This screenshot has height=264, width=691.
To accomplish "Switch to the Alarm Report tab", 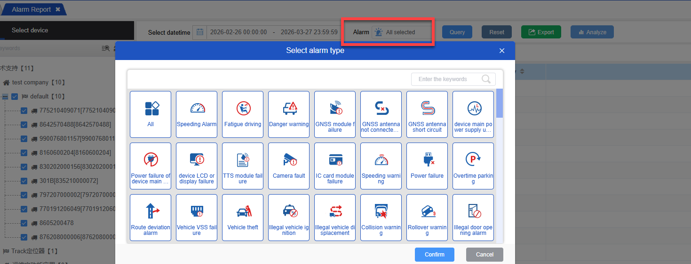I will click(31, 9).
